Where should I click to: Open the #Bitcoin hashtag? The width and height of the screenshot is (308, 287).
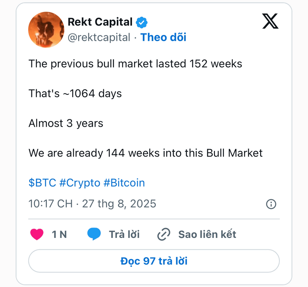(124, 183)
